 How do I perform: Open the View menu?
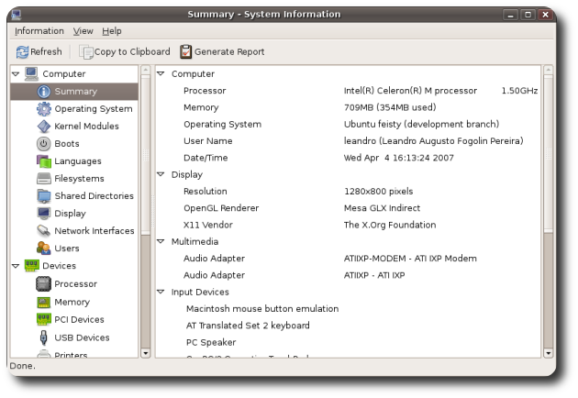(x=83, y=31)
